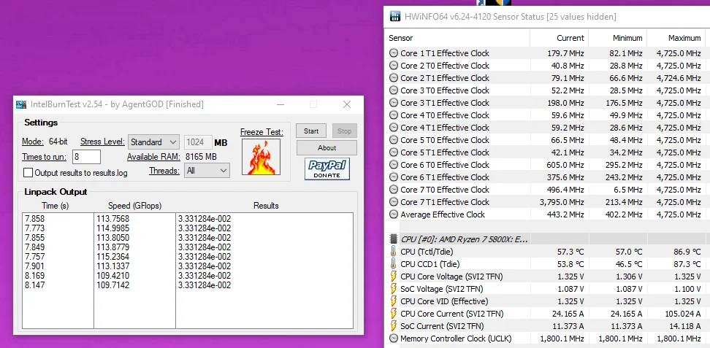Image resolution: width=710 pixels, height=348 pixels.
Task: Click the Stop button in IntelBurnTest
Action: click(x=344, y=131)
